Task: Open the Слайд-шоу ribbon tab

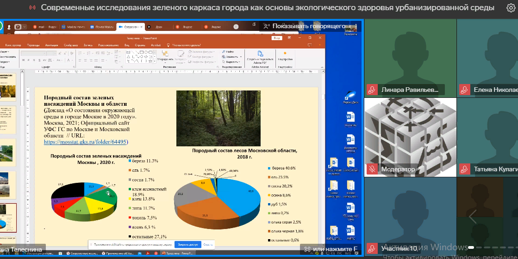Action: pyautogui.click(x=71, y=45)
